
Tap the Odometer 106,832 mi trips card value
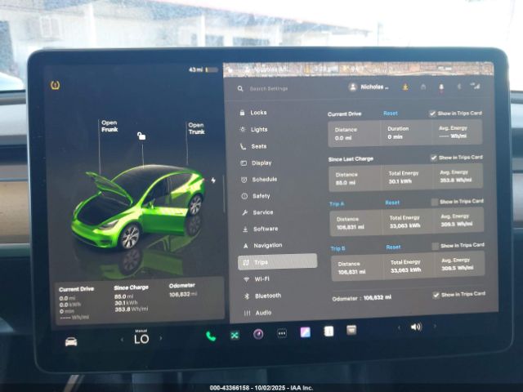click(x=183, y=294)
